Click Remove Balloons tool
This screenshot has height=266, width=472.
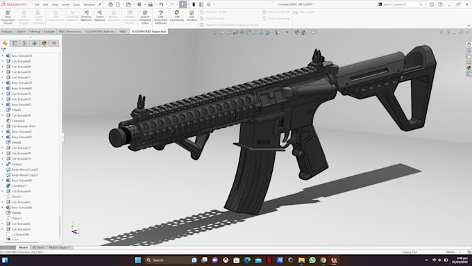(x=86, y=16)
